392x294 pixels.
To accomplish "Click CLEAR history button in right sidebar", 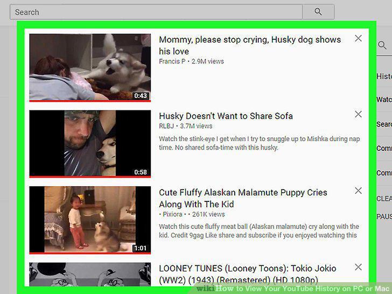I will 384,199.
